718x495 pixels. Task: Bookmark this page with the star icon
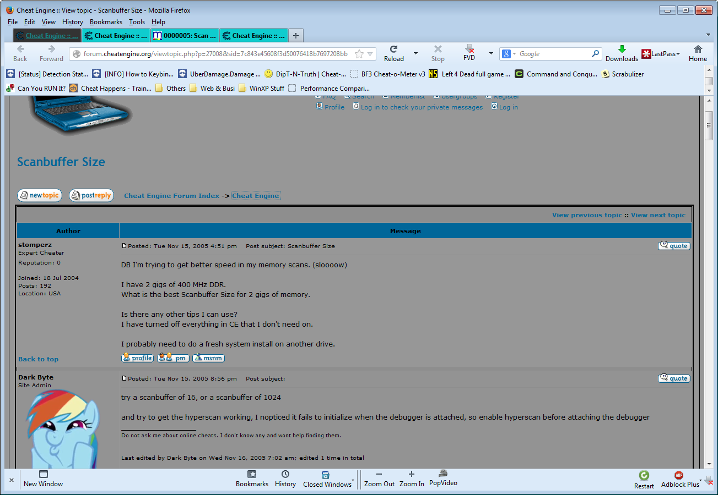(x=359, y=54)
